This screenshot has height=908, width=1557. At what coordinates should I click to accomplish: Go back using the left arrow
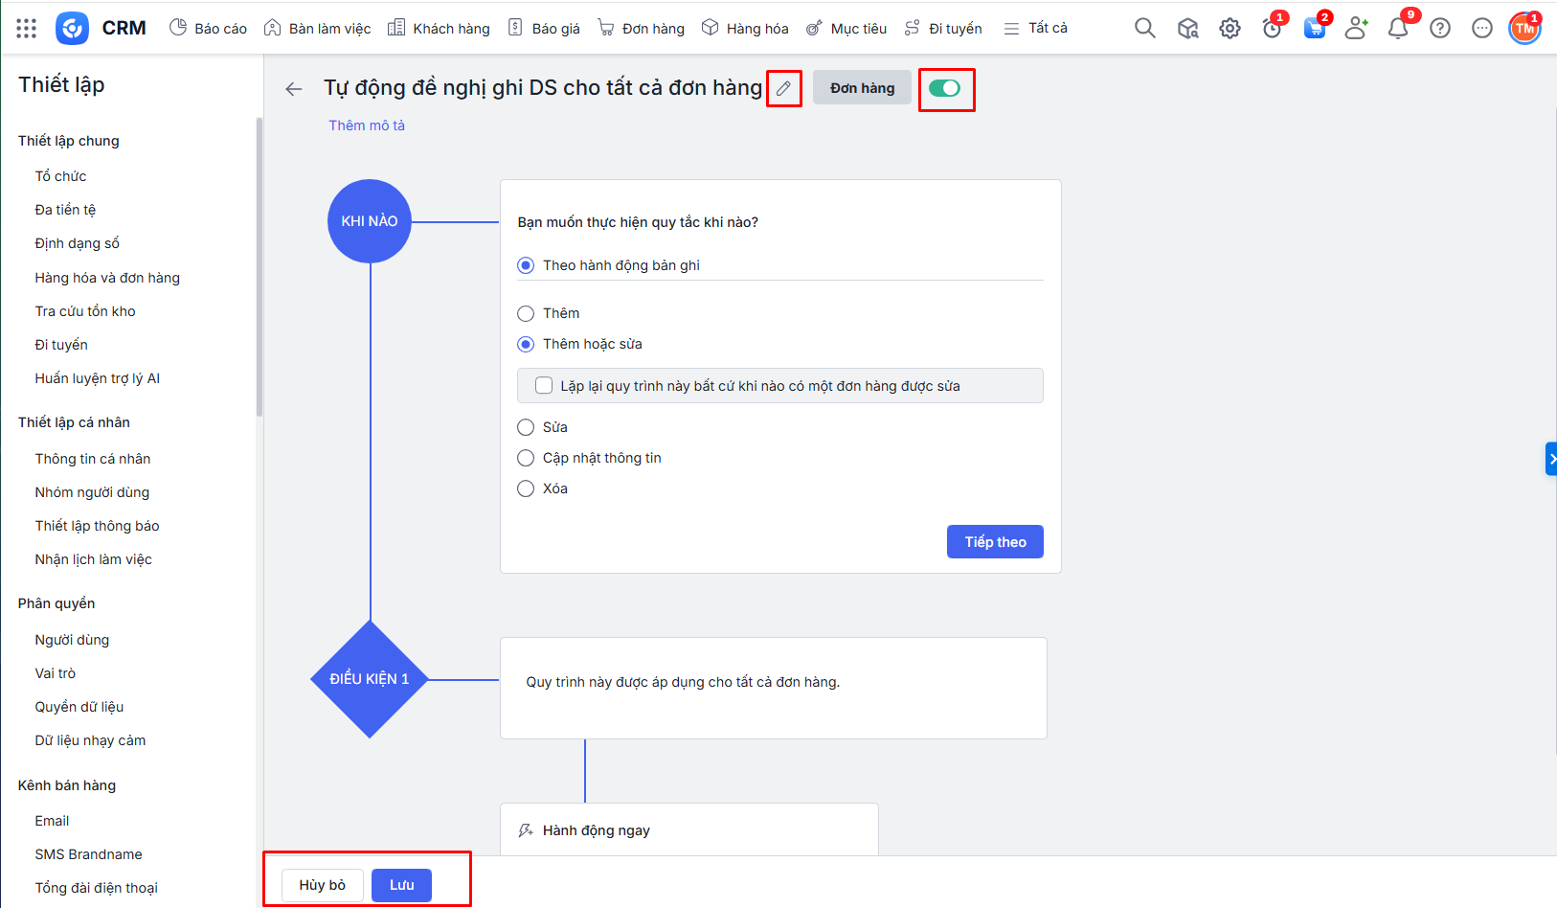coord(294,89)
